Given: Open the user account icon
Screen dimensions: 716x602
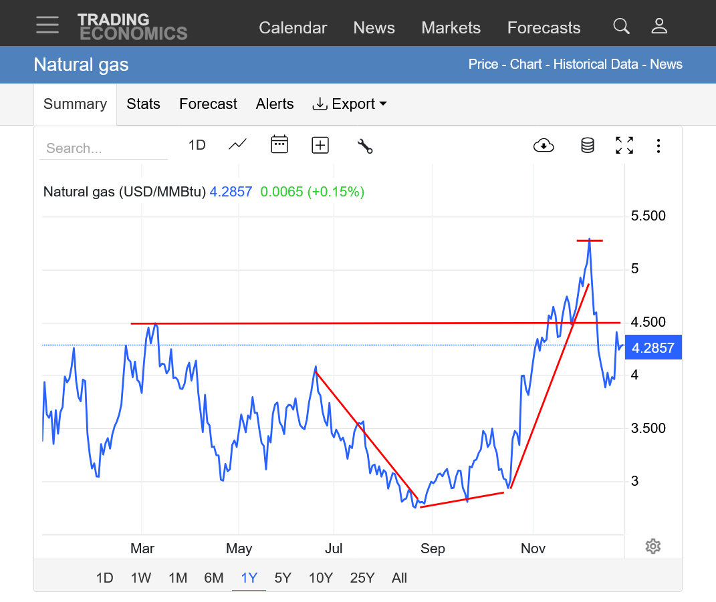Looking at the screenshot, I should (659, 26).
